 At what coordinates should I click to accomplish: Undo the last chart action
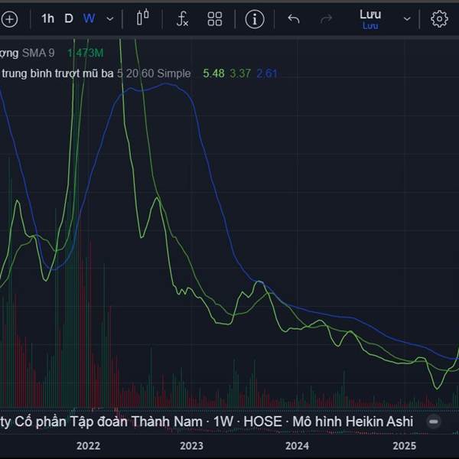pos(294,19)
